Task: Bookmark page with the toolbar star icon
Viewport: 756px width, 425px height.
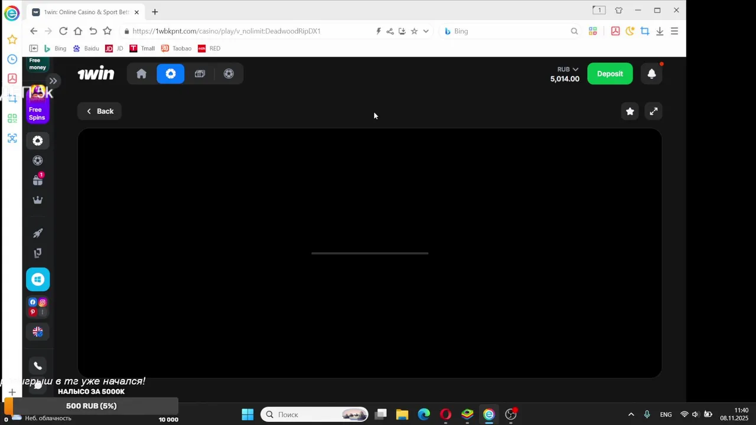Action: [x=107, y=31]
